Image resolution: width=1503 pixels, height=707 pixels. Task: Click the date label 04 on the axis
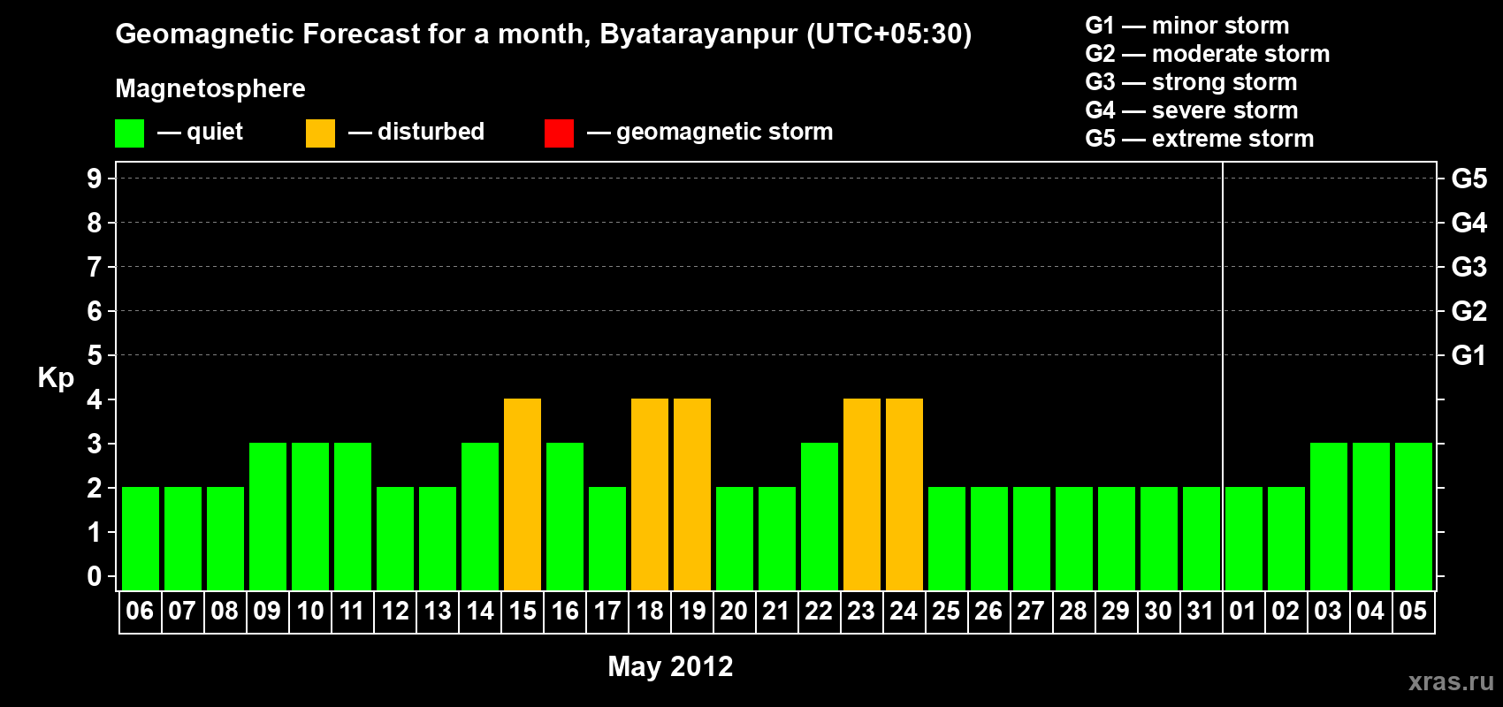1370,611
